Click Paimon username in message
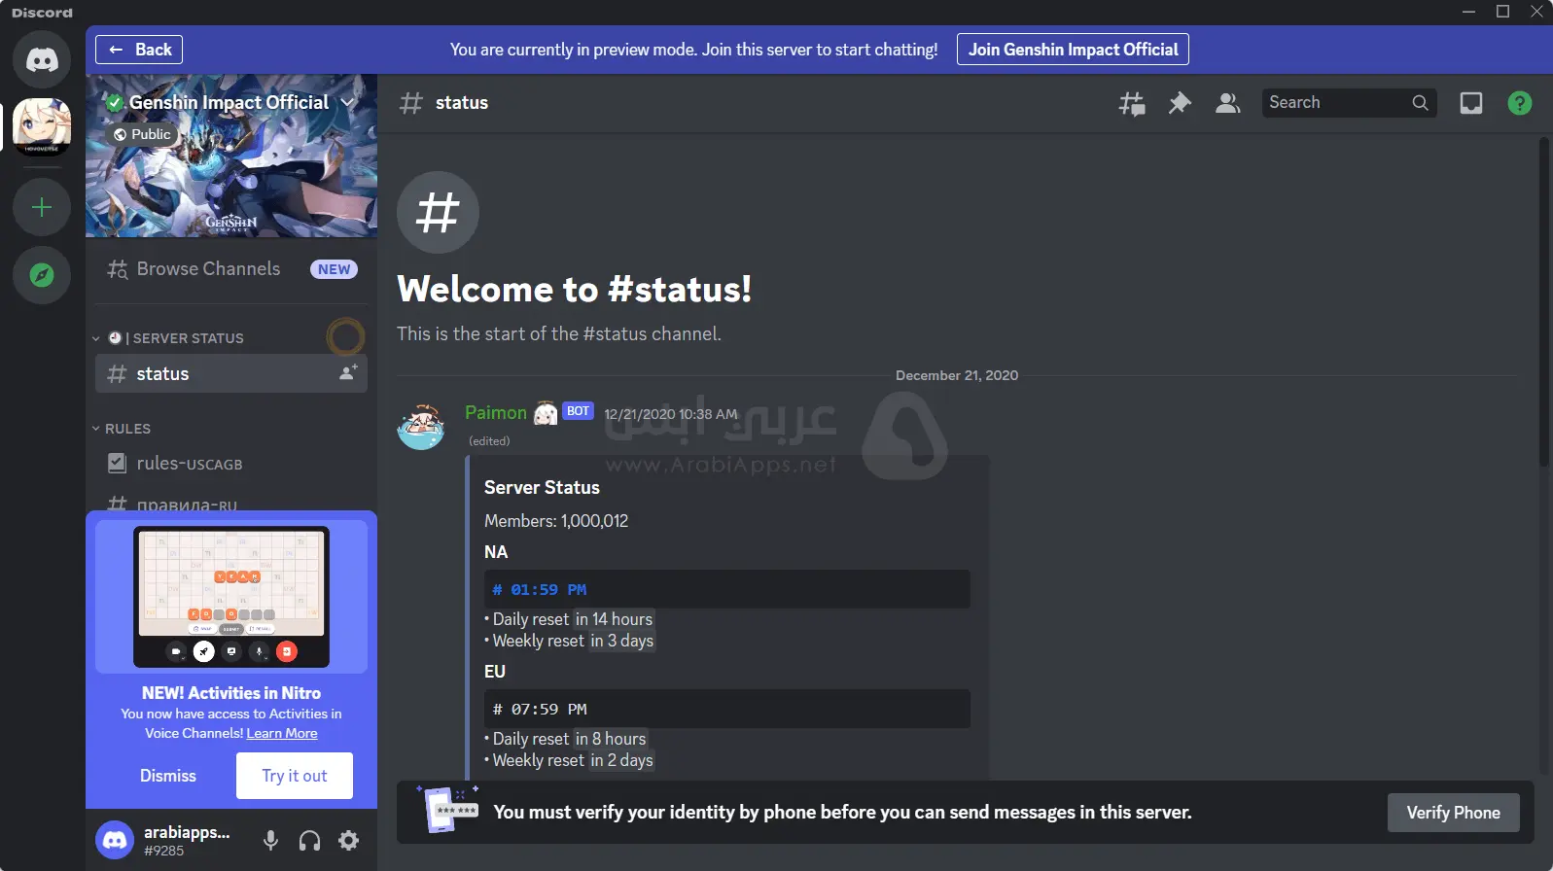The height and width of the screenshot is (871, 1553). [x=496, y=412]
